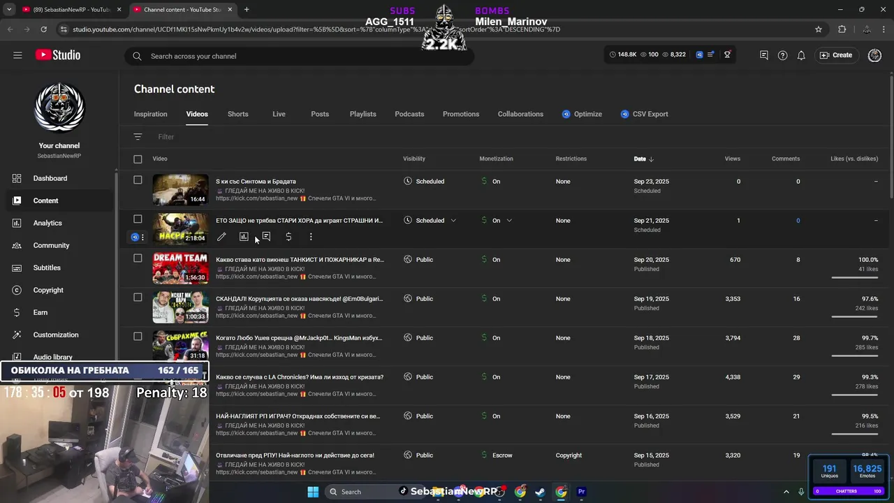Click Search across your channel field
This screenshot has width=894, height=503.
[300, 56]
